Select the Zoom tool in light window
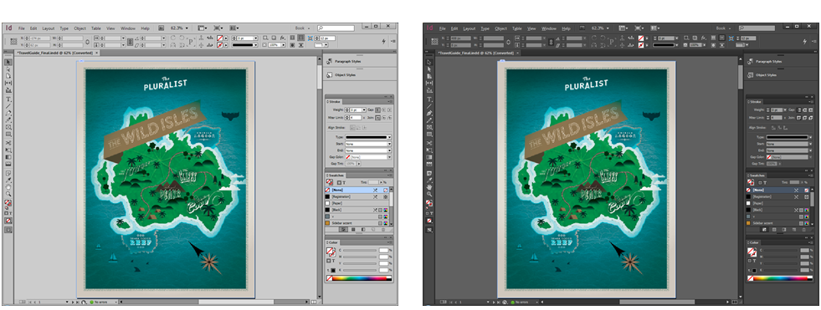This screenshot has height=310, width=821. [8, 193]
